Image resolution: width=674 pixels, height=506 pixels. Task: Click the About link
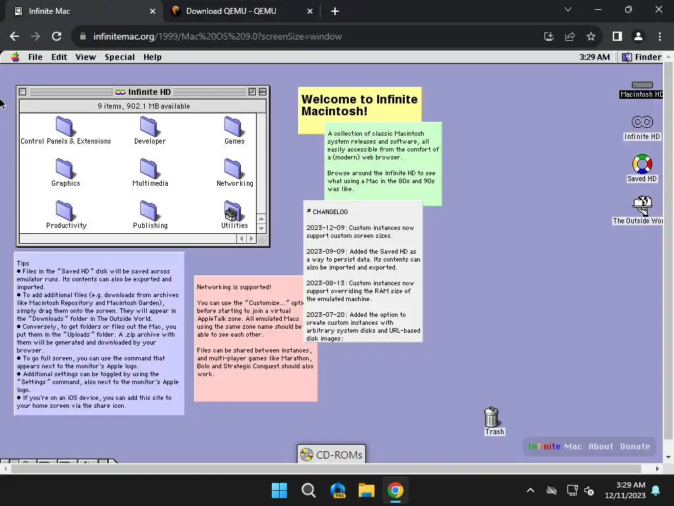click(601, 447)
